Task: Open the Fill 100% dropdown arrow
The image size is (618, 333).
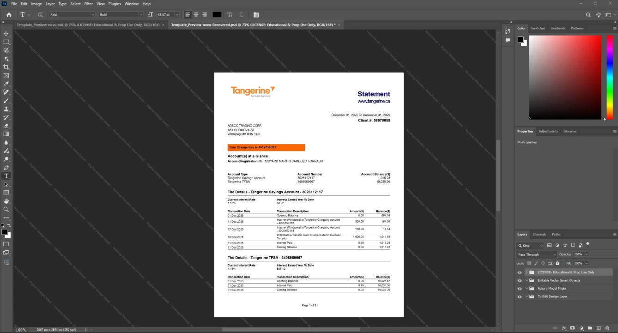Action: [x=587, y=263]
